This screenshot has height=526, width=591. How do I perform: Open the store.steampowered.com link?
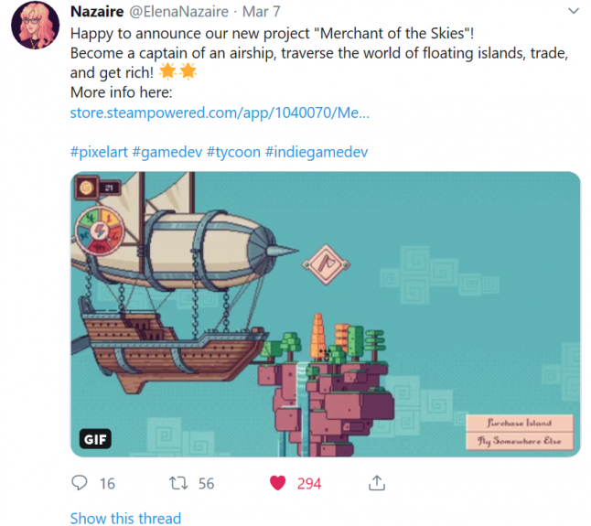[220, 113]
